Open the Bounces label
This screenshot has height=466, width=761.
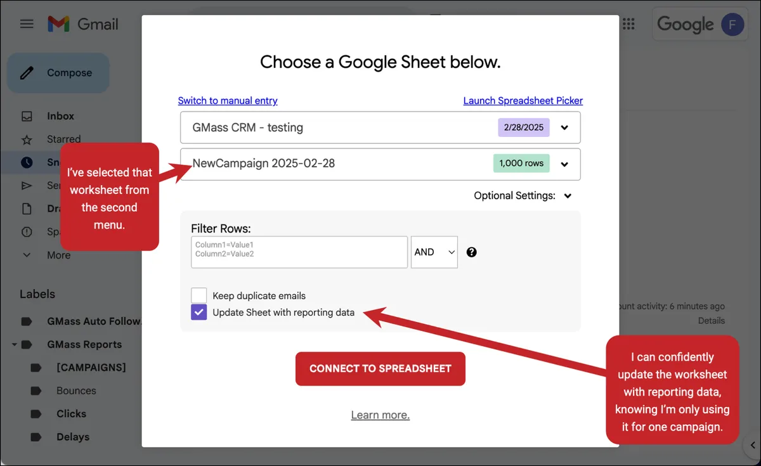coord(76,391)
